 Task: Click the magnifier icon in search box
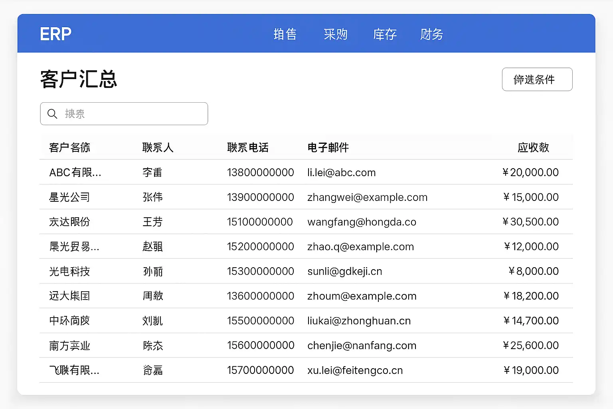pyautogui.click(x=52, y=114)
